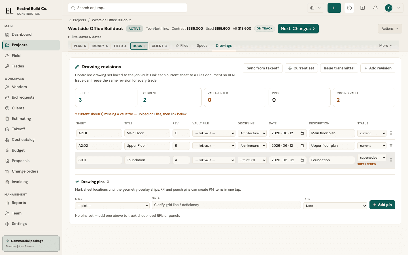This screenshot has width=408, height=255.
Task: Focus the Search or jump field
Action: 127,8
